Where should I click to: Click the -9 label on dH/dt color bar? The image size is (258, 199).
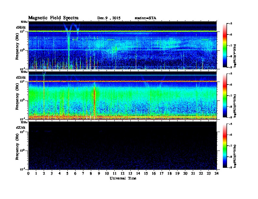231,67
